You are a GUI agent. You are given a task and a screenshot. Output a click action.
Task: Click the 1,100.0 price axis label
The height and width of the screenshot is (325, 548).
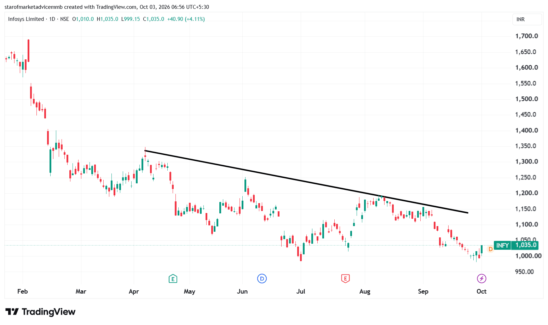point(526,224)
